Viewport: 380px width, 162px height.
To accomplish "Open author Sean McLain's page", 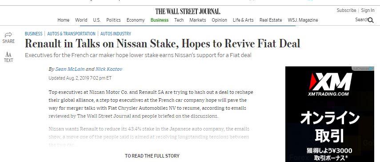I will click(x=70, y=69).
